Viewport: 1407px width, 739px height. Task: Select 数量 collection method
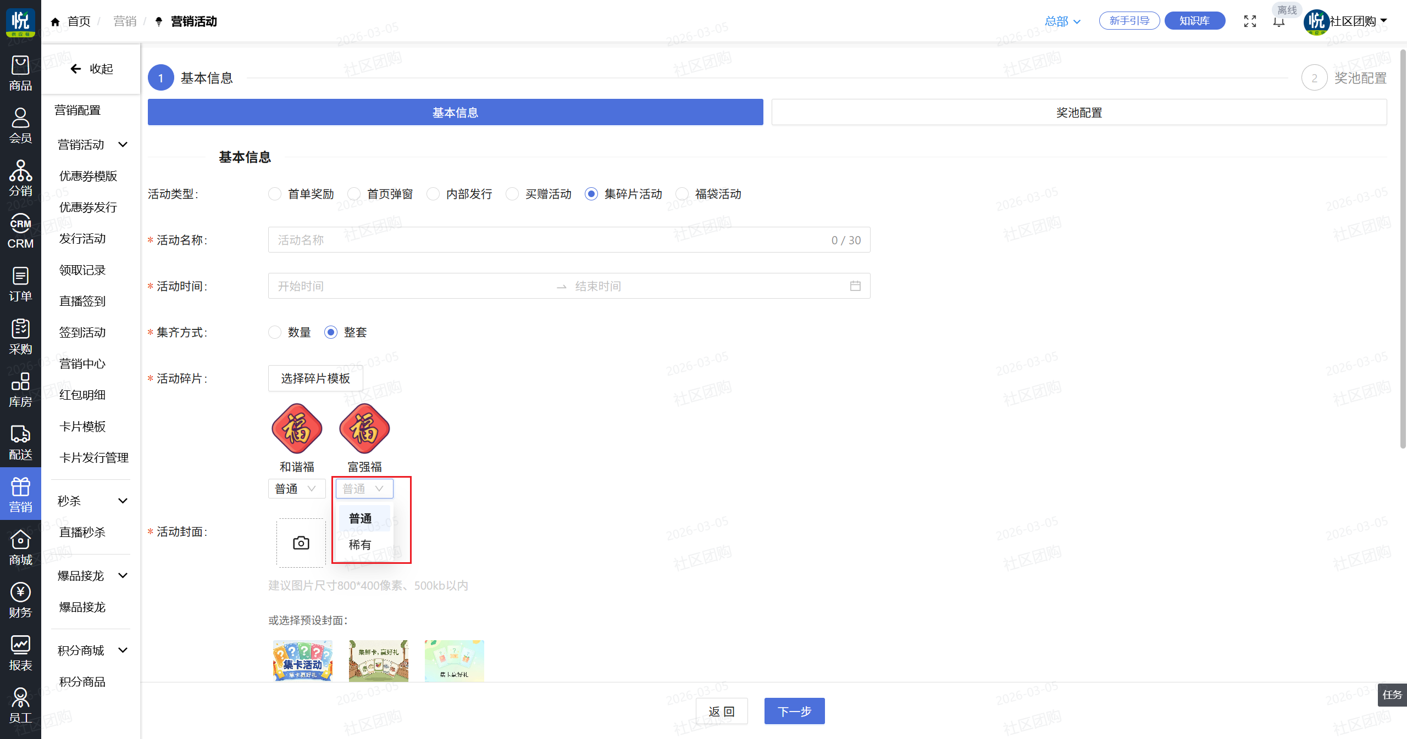click(x=275, y=332)
